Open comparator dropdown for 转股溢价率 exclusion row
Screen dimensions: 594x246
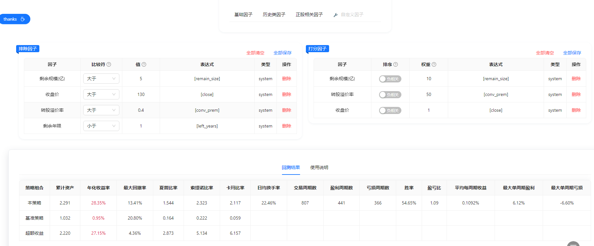pyautogui.click(x=101, y=110)
